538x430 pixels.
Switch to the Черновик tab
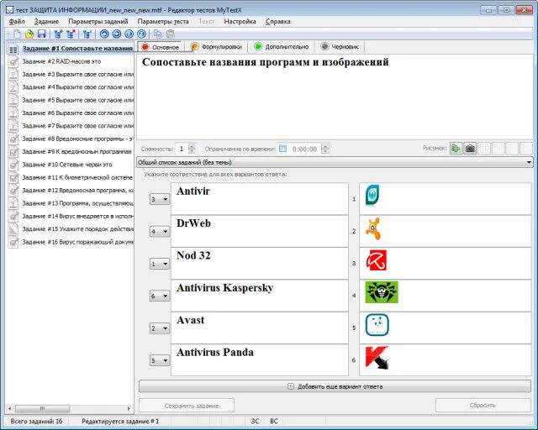tap(340, 47)
